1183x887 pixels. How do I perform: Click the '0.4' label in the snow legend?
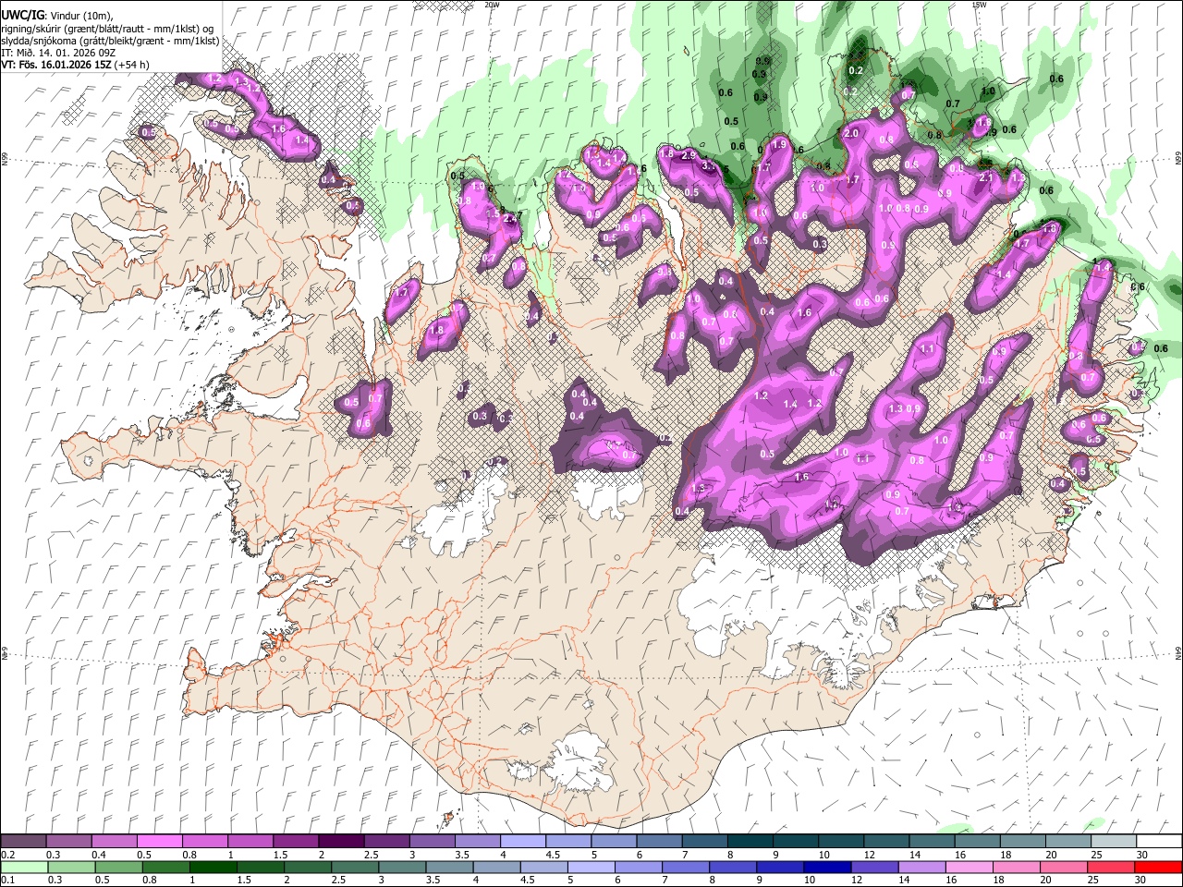tap(99, 855)
